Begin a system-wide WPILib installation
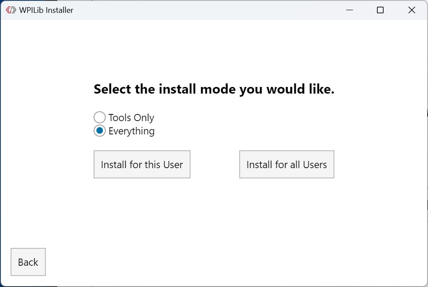This screenshot has height=287, width=428. (286, 164)
